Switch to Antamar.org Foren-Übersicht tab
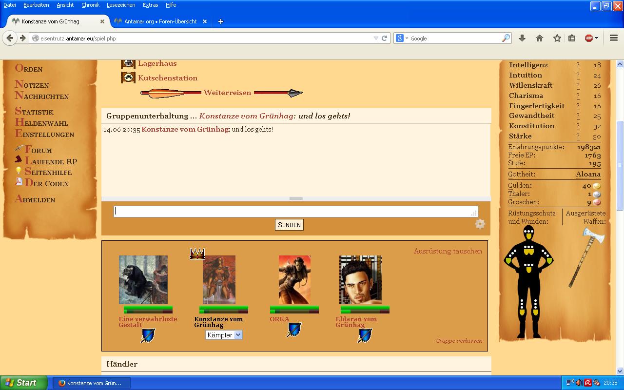 160,21
